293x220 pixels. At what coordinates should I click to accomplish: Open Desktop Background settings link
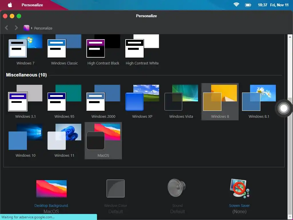point(51,205)
